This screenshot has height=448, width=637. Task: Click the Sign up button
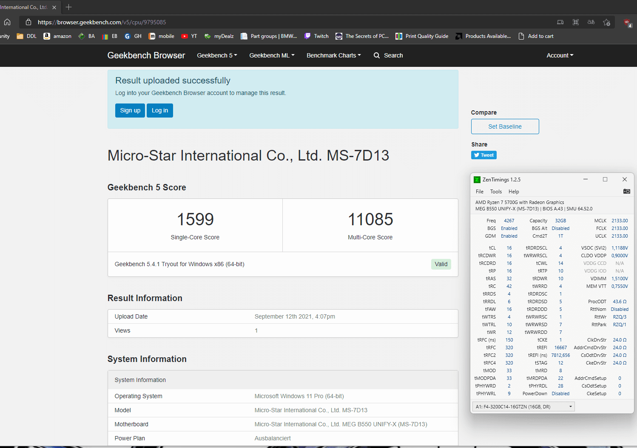[x=130, y=110]
